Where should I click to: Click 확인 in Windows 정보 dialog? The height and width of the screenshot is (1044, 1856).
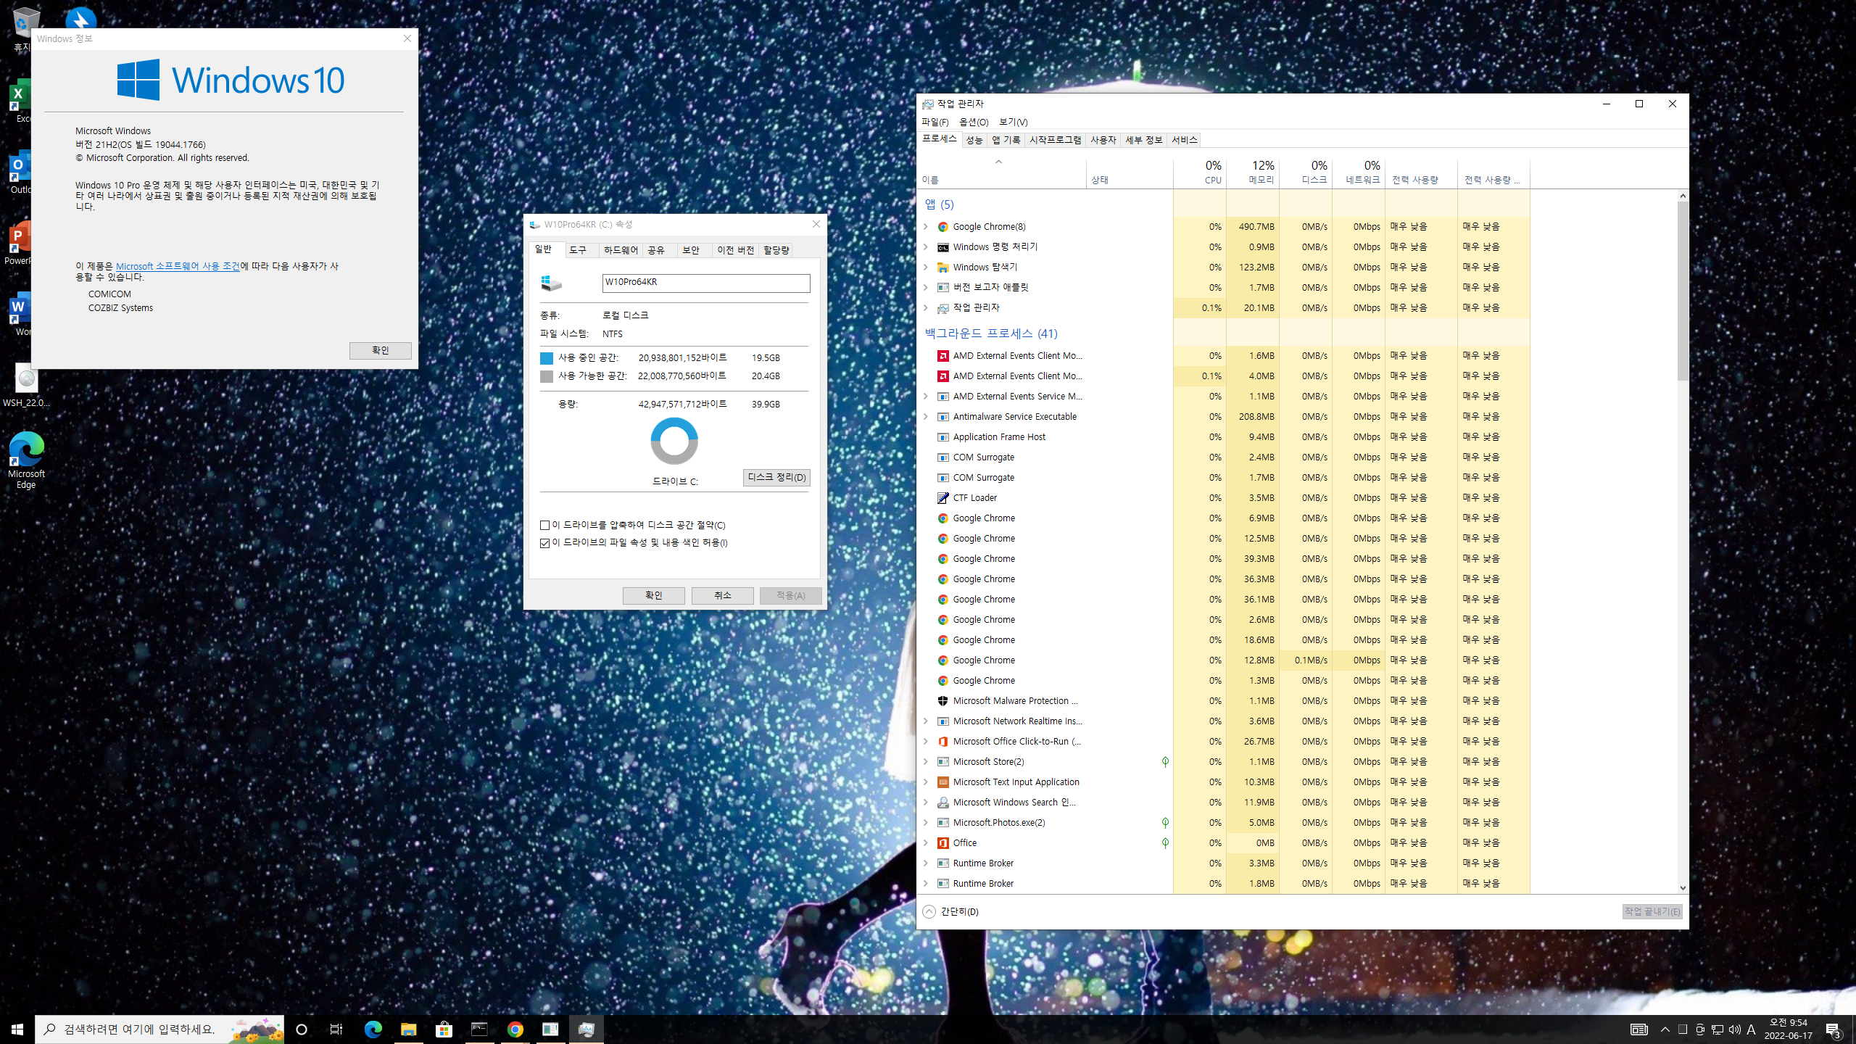pyautogui.click(x=380, y=350)
